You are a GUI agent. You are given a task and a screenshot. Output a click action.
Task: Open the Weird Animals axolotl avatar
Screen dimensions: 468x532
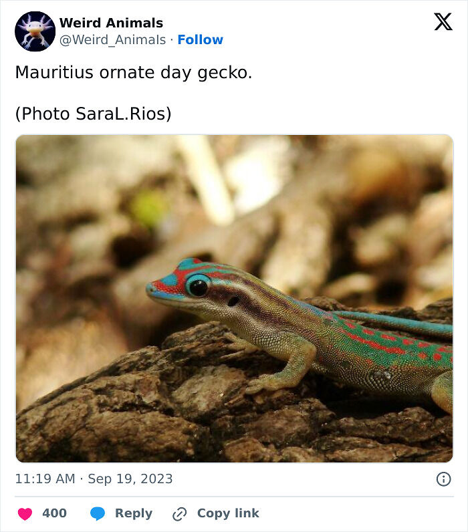point(35,31)
